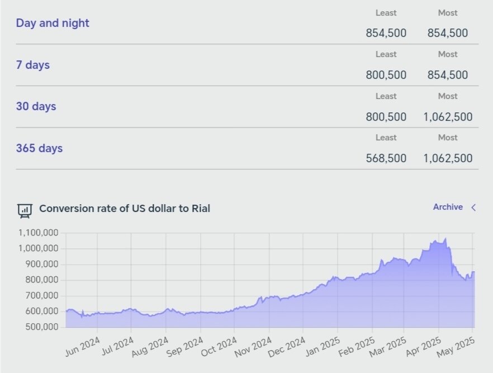Click the chart title Conversion rate of US dollar to Rial
Viewport: 493px width, 373px height.
pos(125,209)
